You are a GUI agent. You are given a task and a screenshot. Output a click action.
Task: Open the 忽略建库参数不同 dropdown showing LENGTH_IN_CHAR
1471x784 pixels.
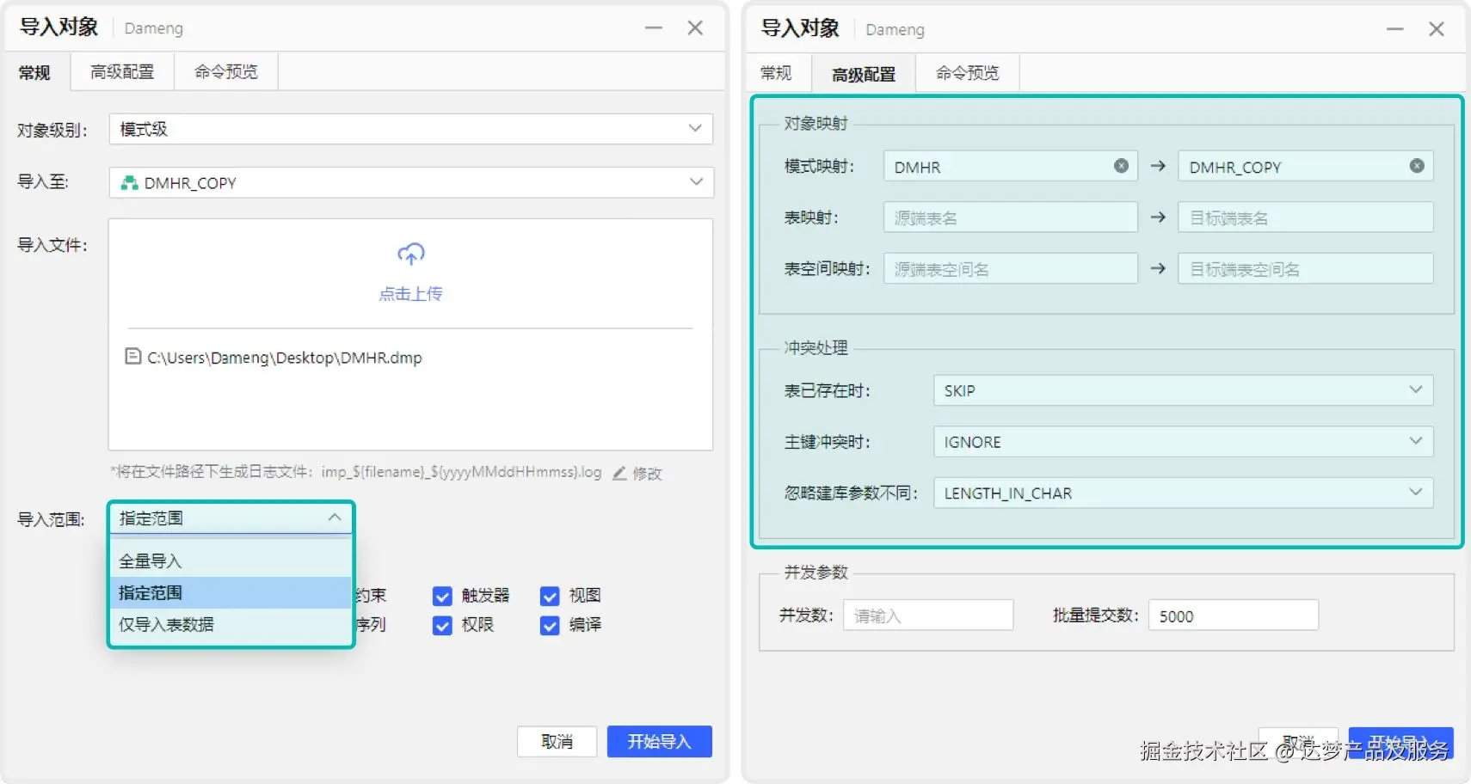tap(1183, 493)
